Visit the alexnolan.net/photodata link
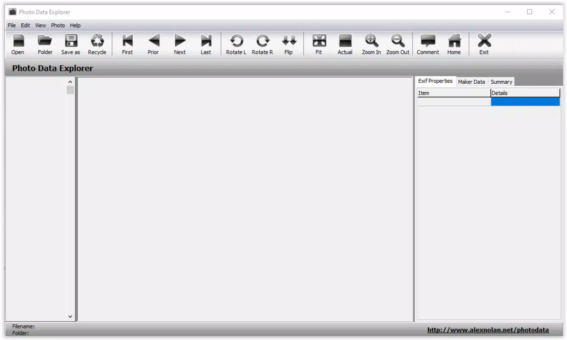The width and height of the screenshot is (567, 340). pyautogui.click(x=488, y=330)
